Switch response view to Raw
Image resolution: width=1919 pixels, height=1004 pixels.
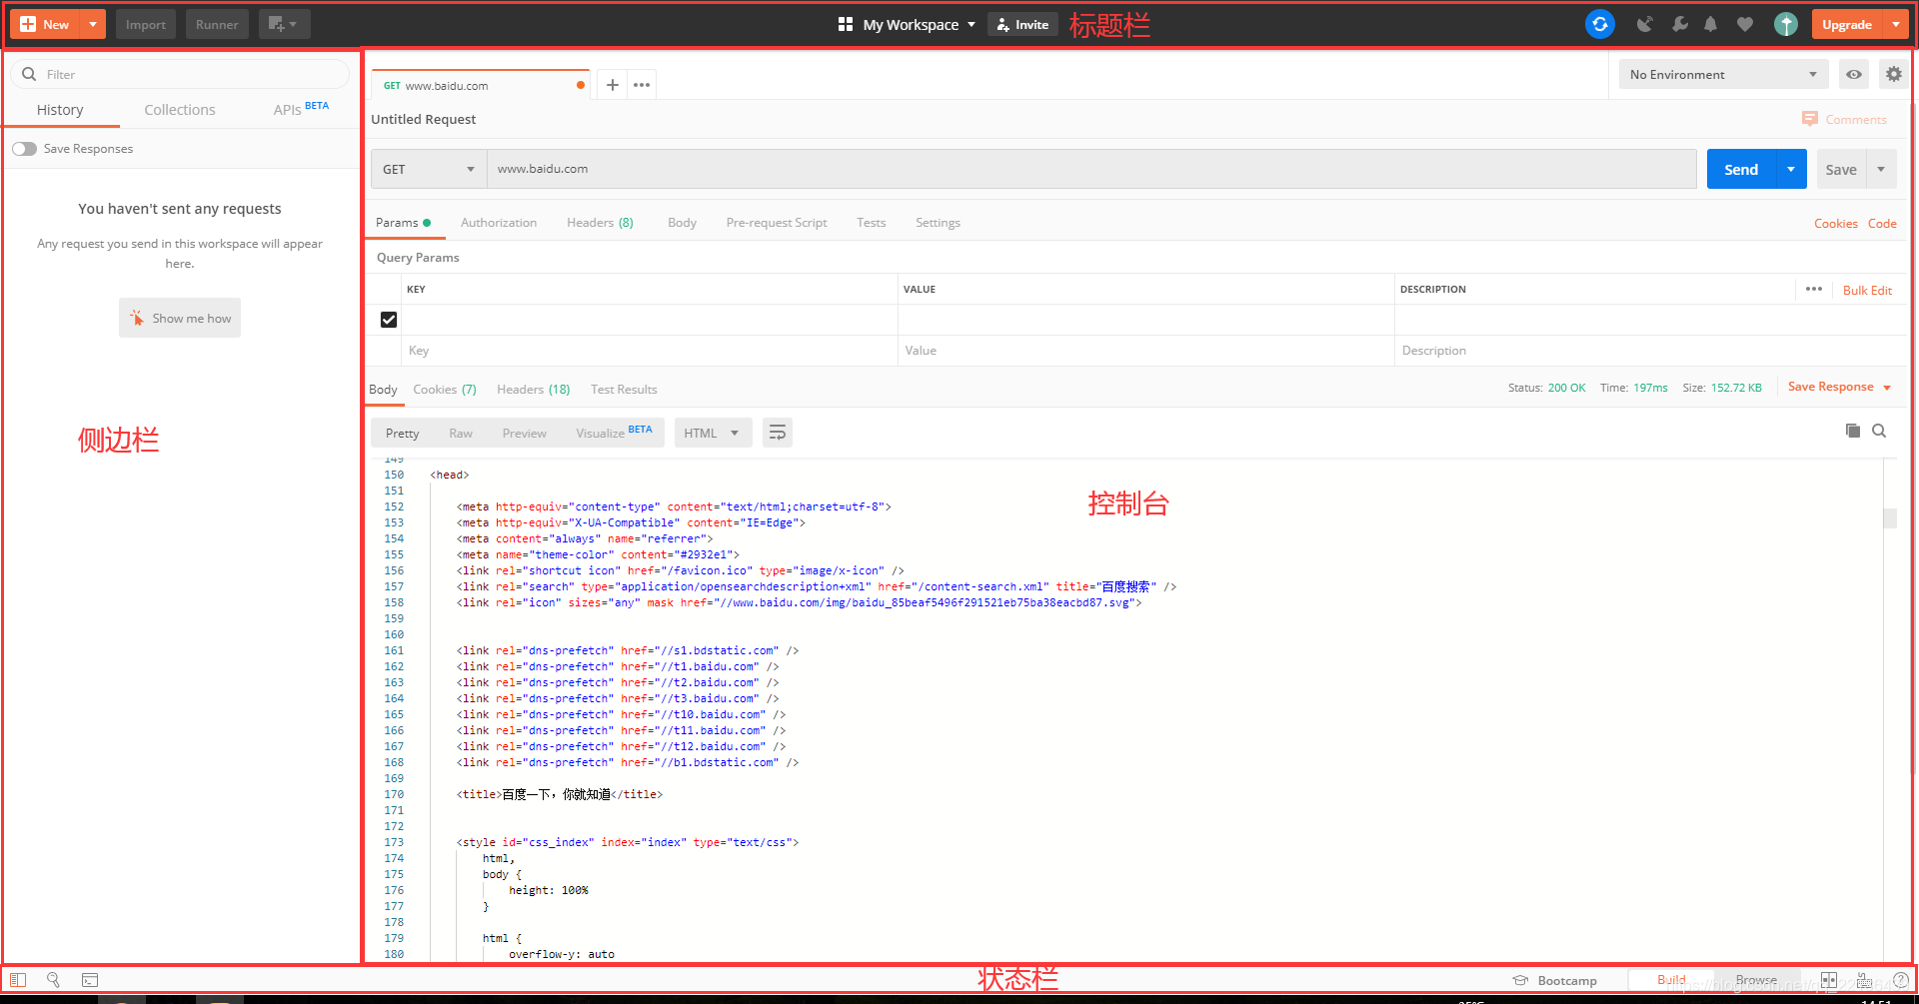461,434
